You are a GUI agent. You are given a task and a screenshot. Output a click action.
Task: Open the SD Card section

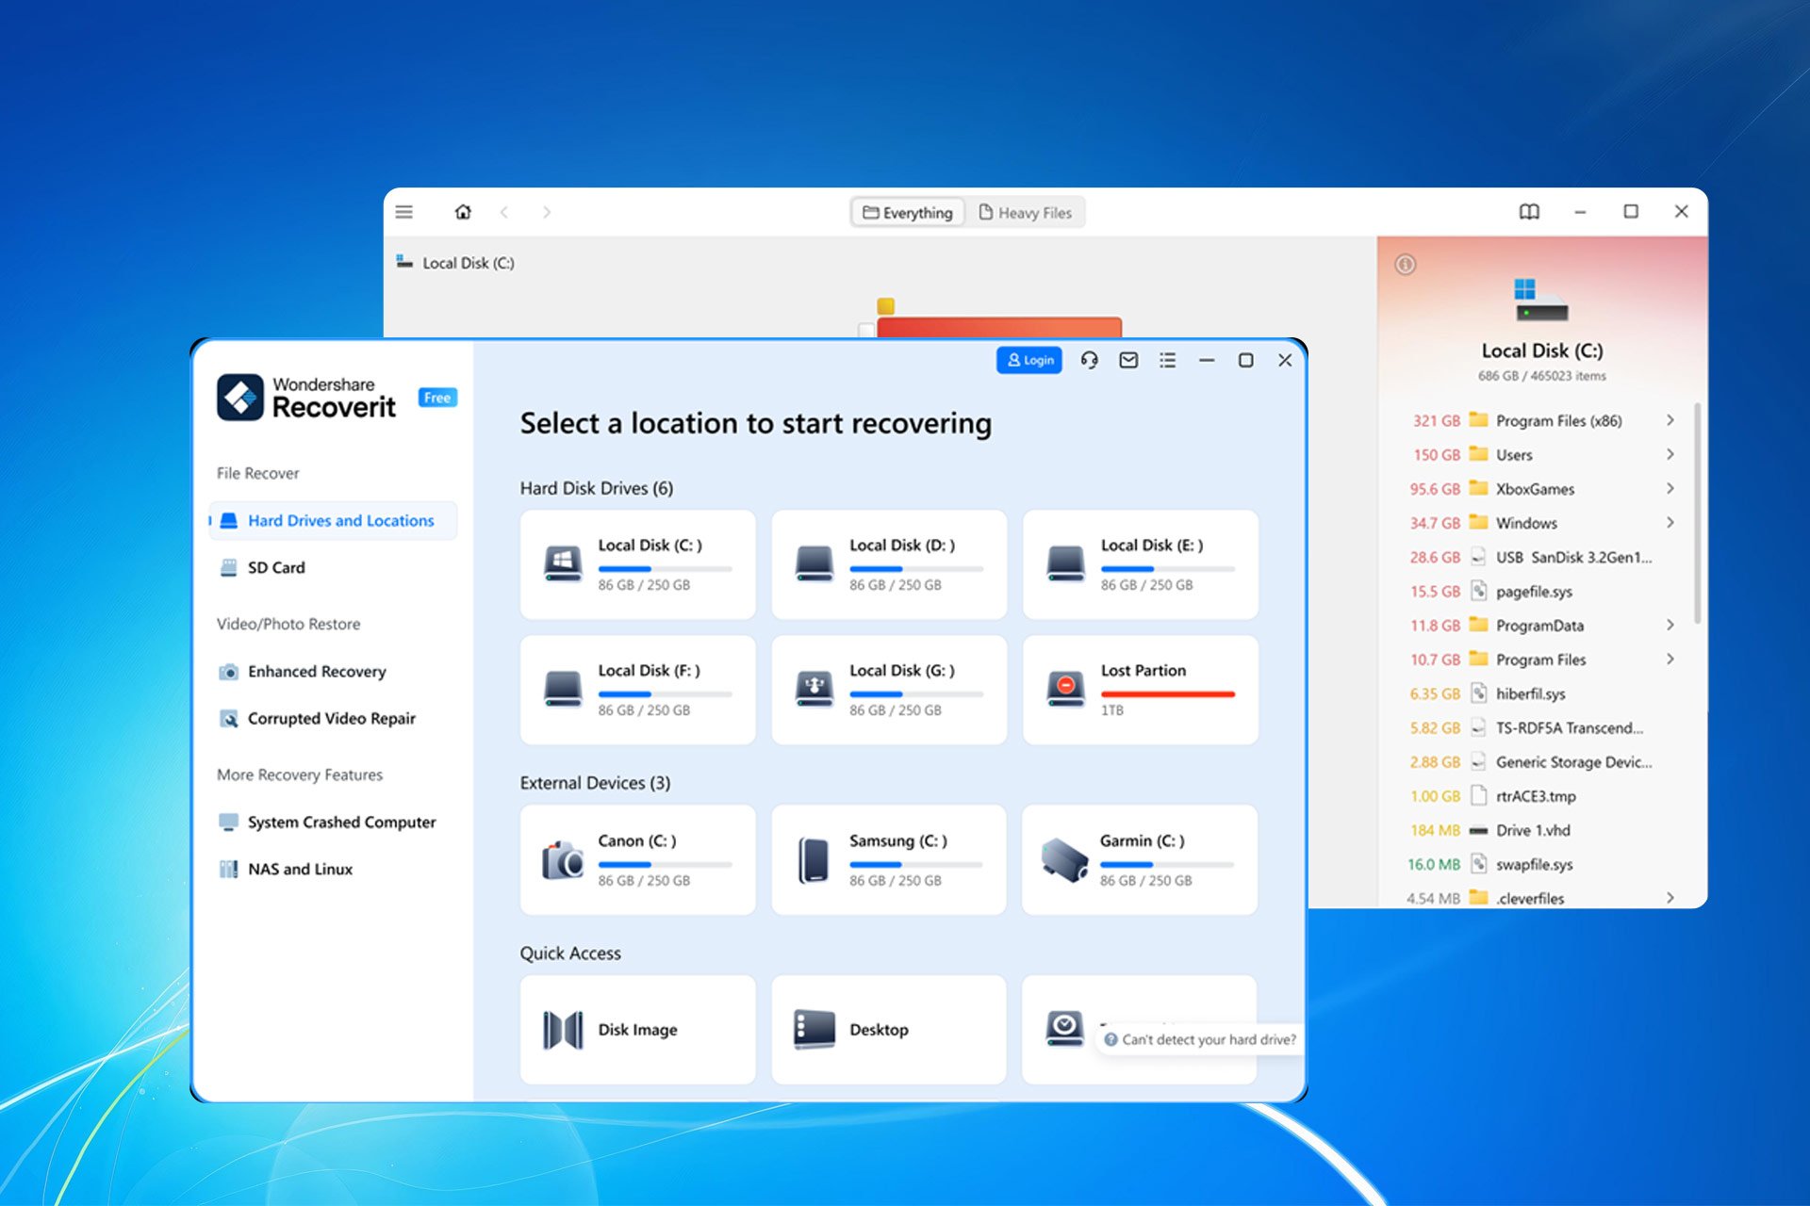click(x=276, y=567)
